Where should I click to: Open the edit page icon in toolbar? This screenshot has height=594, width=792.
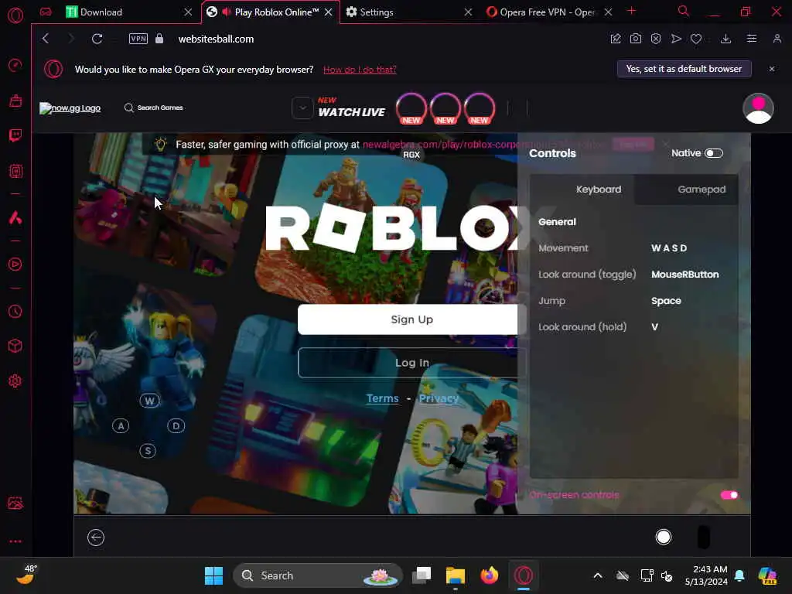pos(615,39)
